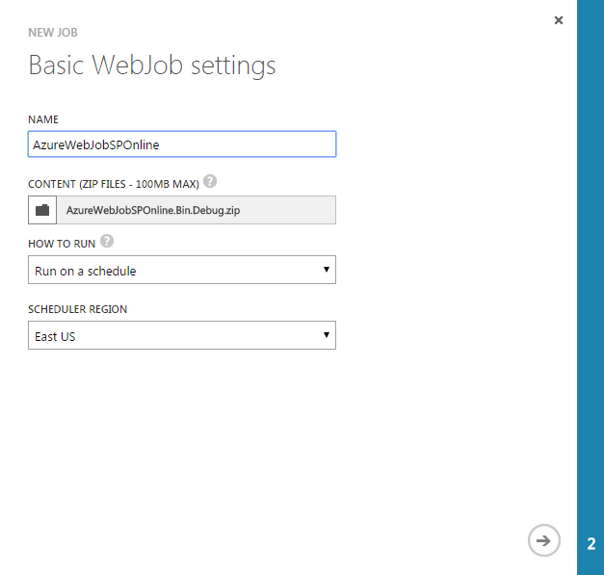Click the step 2 page indicator

(x=591, y=543)
